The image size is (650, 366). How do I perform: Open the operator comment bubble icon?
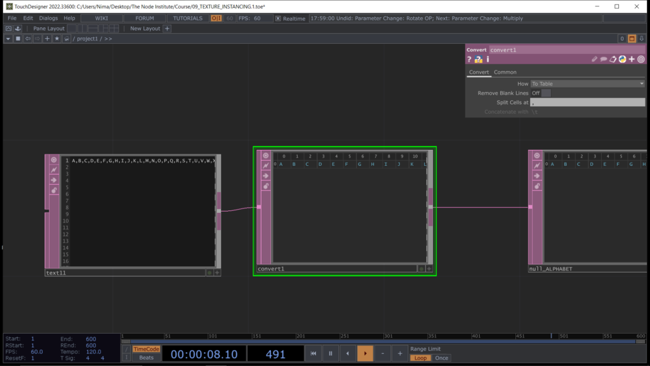click(x=604, y=59)
